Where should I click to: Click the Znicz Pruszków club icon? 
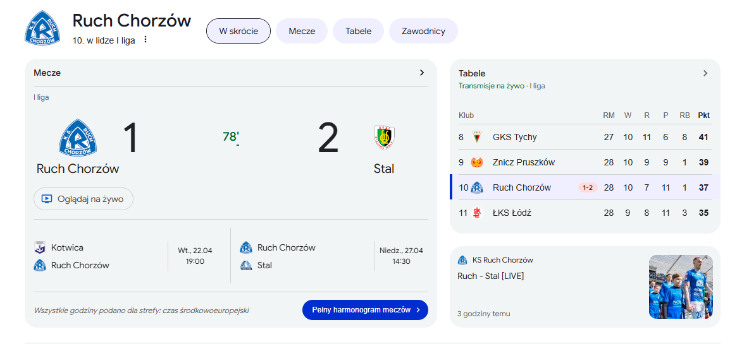point(476,162)
